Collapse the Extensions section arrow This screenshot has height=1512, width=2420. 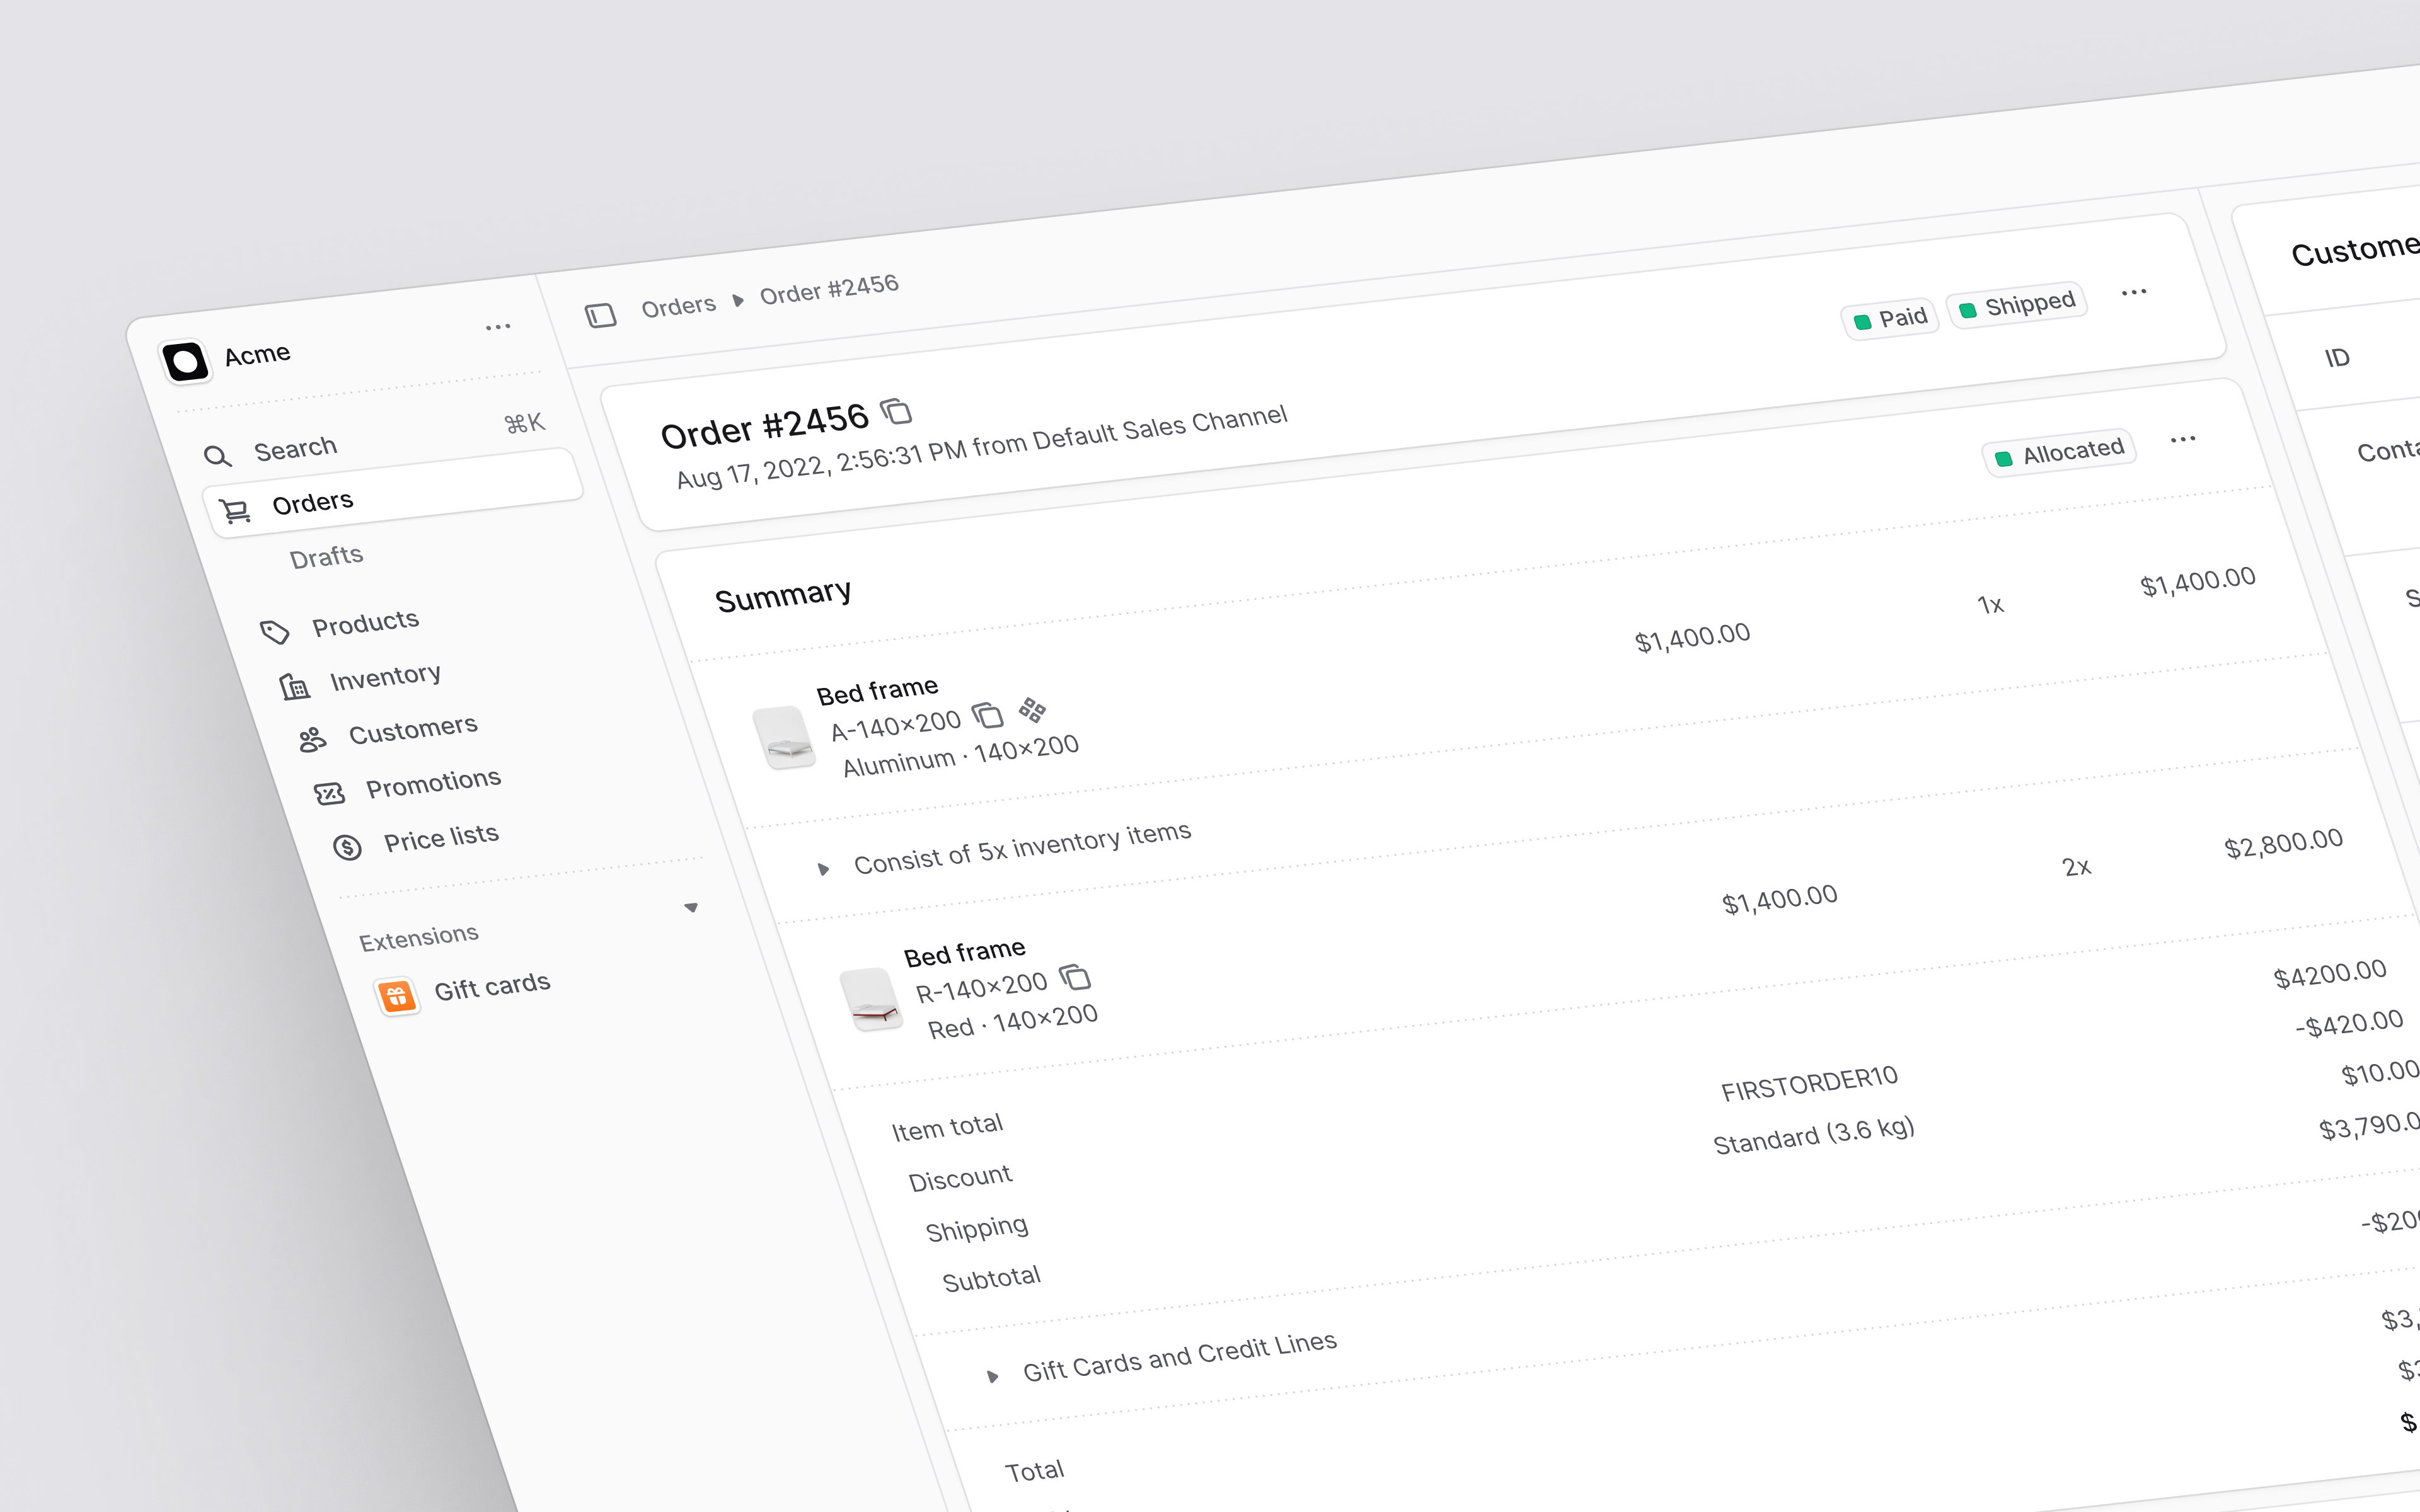(x=691, y=908)
